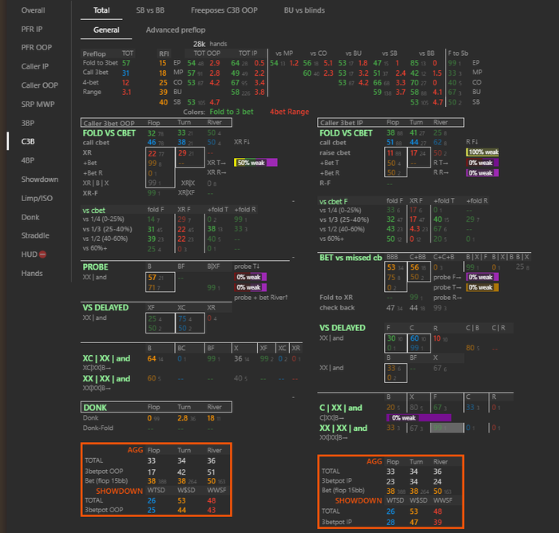Open SRP MWP section

[38, 105]
